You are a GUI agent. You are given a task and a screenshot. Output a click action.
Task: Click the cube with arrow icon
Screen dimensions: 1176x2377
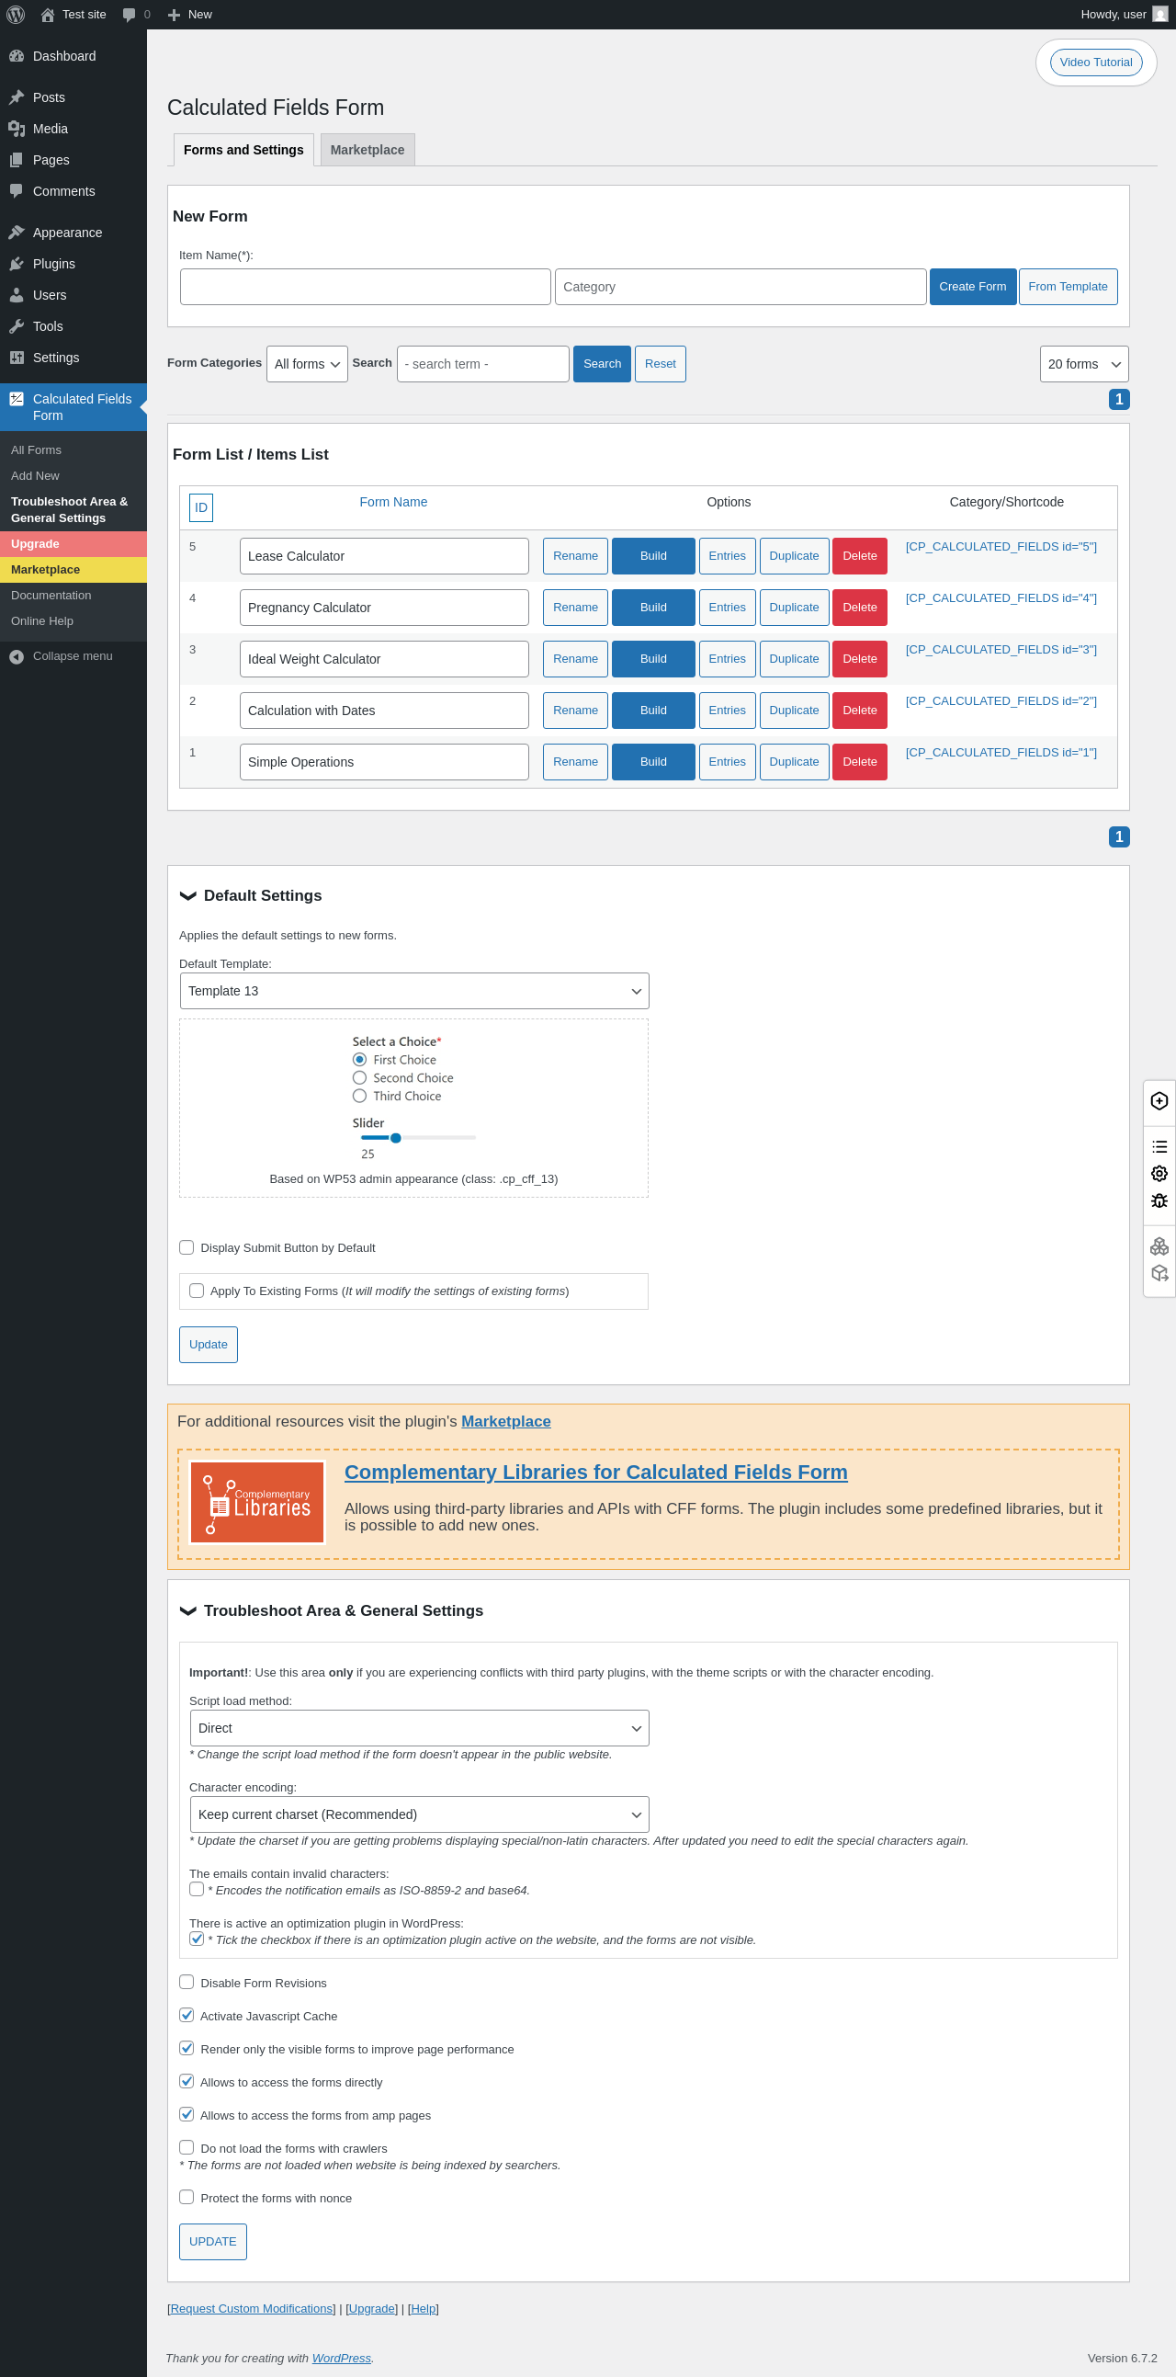coord(1159,1273)
